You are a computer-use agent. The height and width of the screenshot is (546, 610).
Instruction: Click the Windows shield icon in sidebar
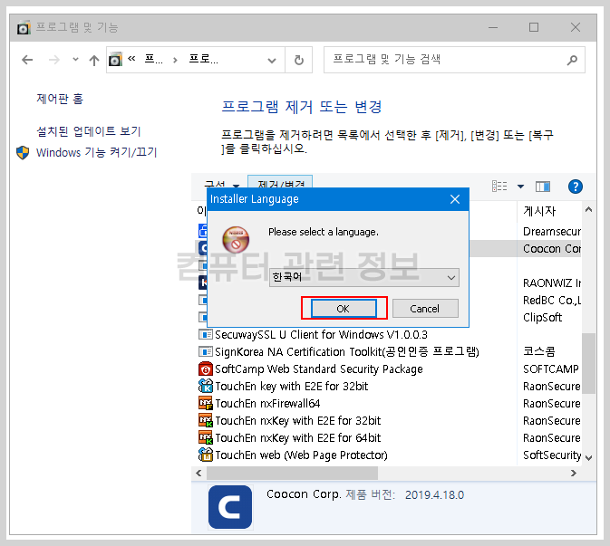tap(23, 152)
